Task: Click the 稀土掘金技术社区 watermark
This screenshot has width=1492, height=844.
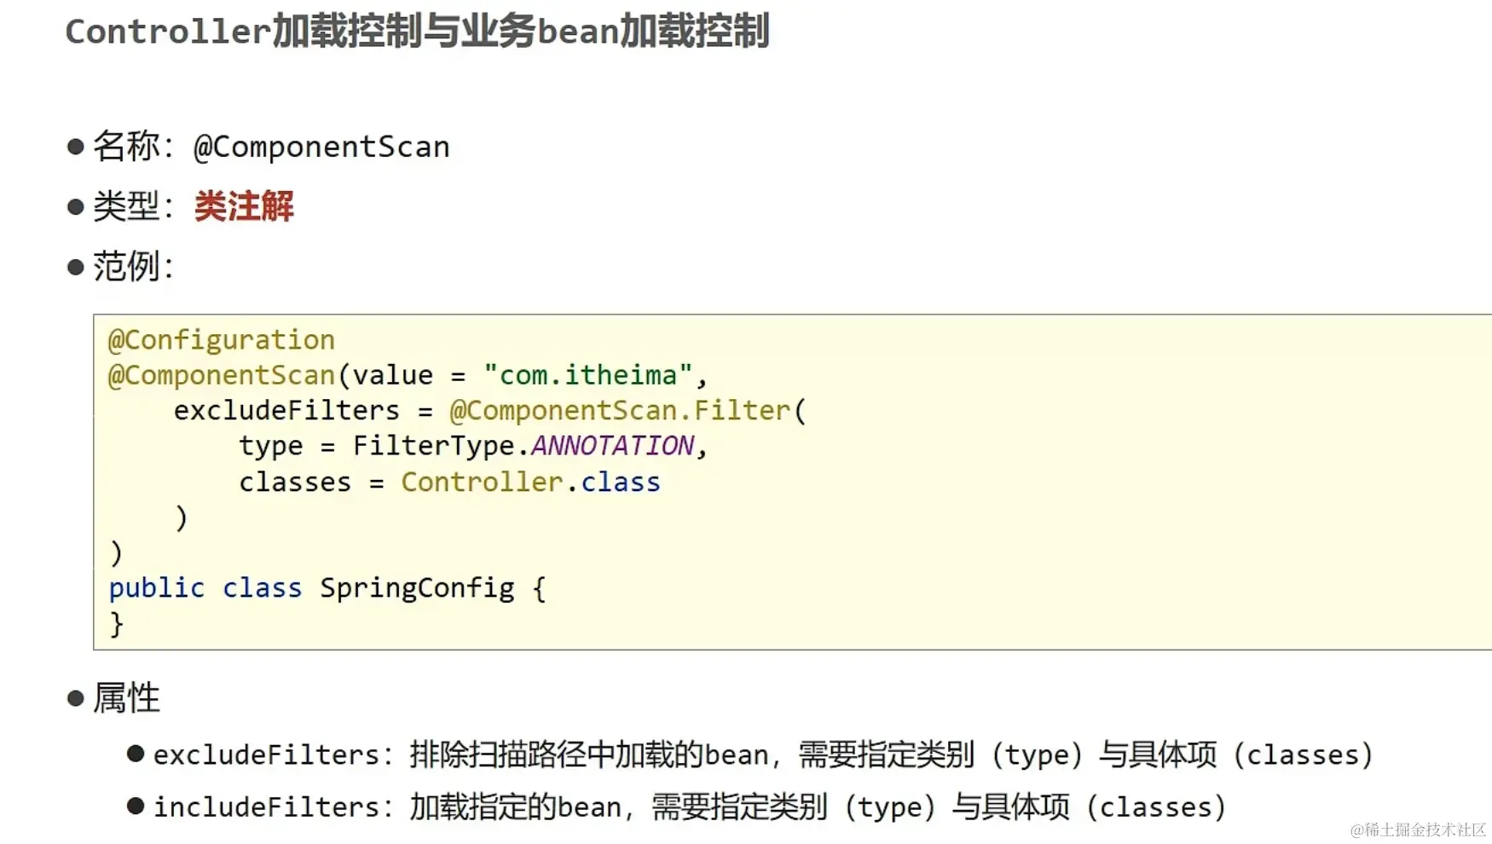Action: tap(1418, 830)
